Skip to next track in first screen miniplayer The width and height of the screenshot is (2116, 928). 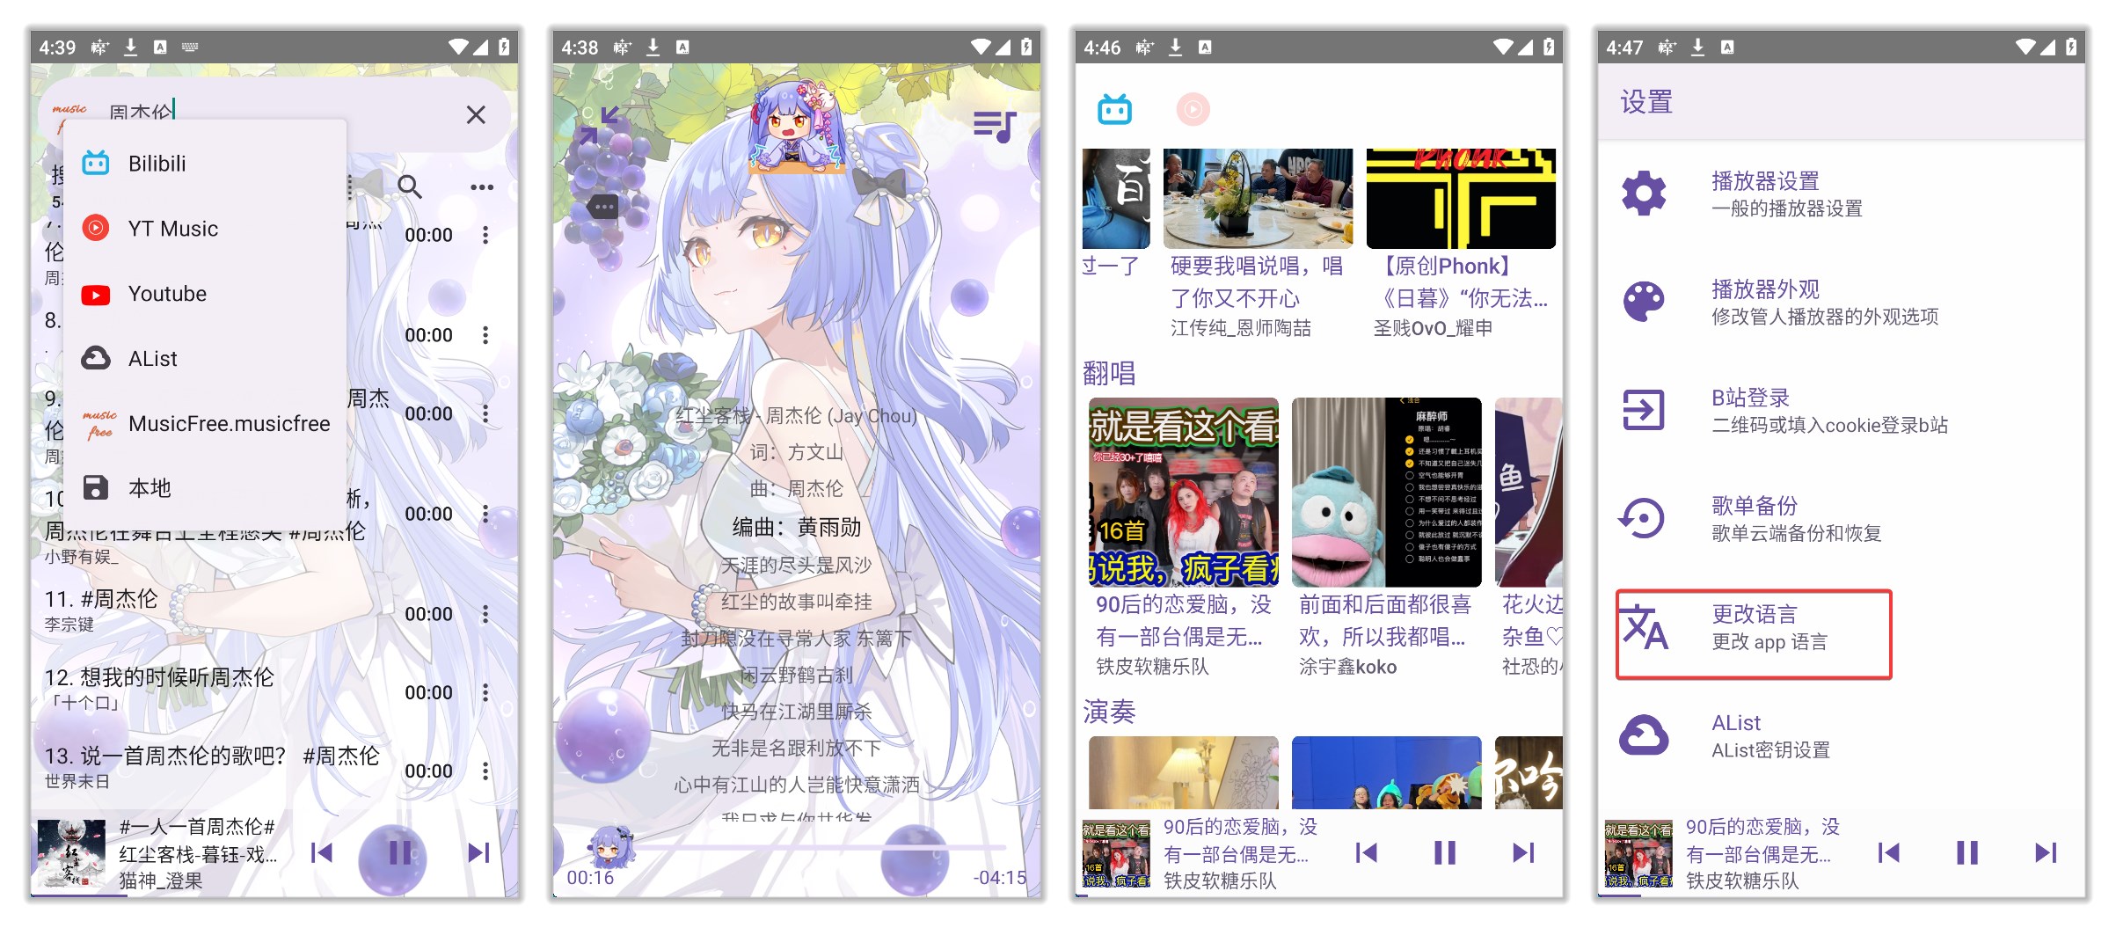[x=478, y=852]
